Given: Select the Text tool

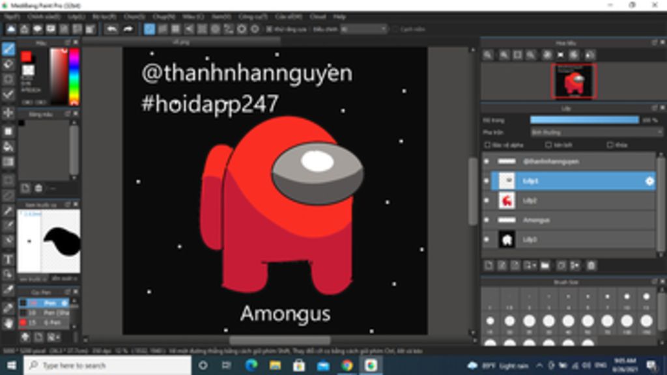Looking at the screenshot, I should (x=8, y=259).
